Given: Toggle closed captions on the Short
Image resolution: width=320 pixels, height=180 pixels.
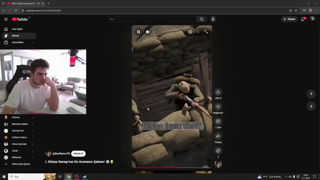Looking at the screenshot, I should (190, 32).
